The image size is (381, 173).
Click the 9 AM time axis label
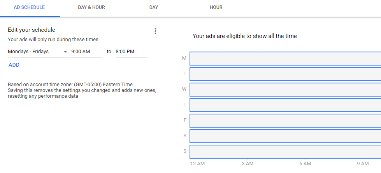(x=363, y=164)
